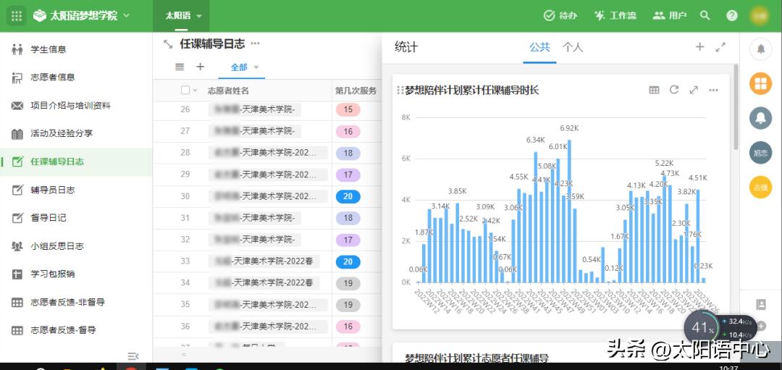Open the 待办 to-do list
Screen dimensions: 782x370
tap(560, 16)
